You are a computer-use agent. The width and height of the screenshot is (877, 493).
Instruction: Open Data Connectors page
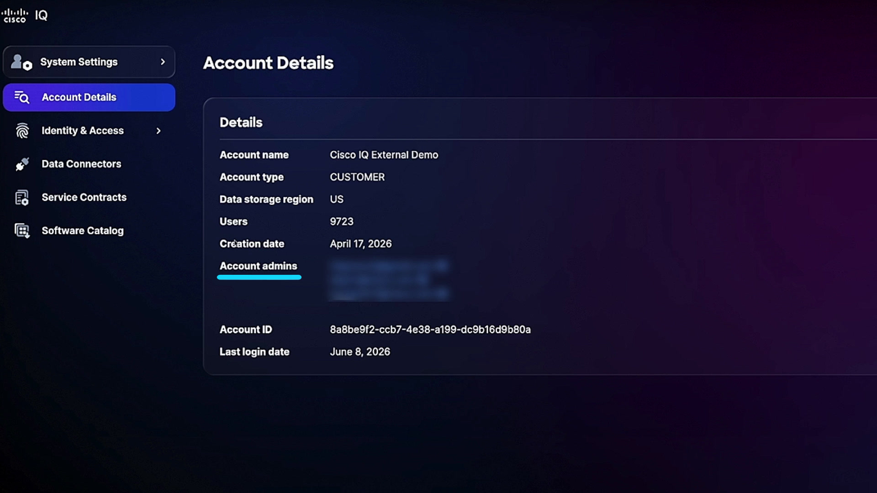(x=81, y=164)
